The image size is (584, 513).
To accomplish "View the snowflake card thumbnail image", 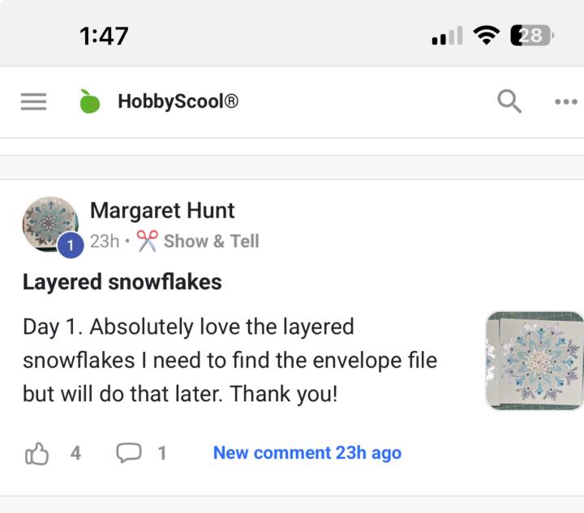I will tap(534, 361).
